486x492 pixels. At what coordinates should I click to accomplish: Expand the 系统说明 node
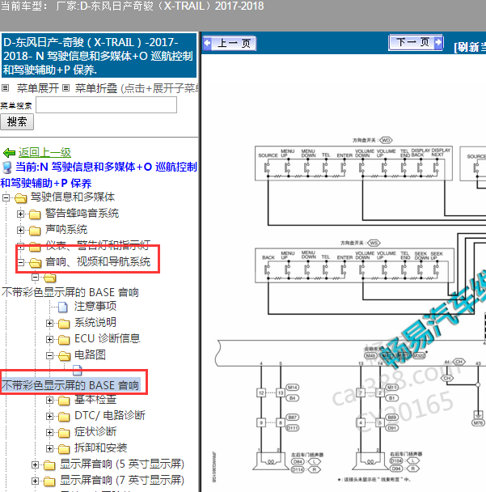tap(49, 323)
